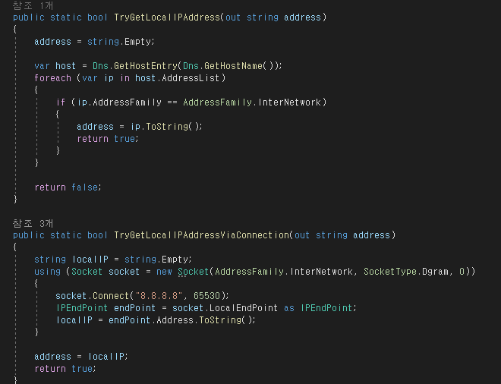Click the 'return false;' statement
This screenshot has height=384, width=501.
point(68,187)
